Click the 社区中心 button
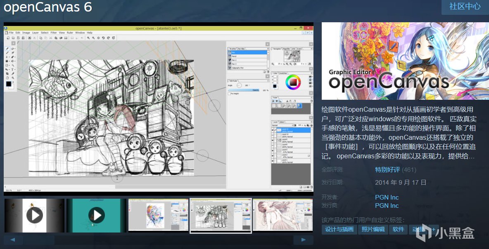Image resolution: width=489 pixels, height=249 pixels. point(465,6)
